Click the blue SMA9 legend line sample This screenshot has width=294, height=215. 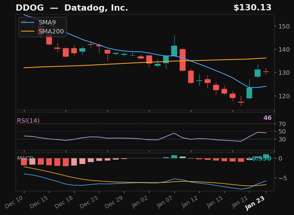tap(28, 23)
